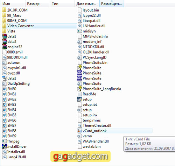Screen dimensions: 175x166
Task: Select the 2K_XP_COM folder
Action: 15,10
